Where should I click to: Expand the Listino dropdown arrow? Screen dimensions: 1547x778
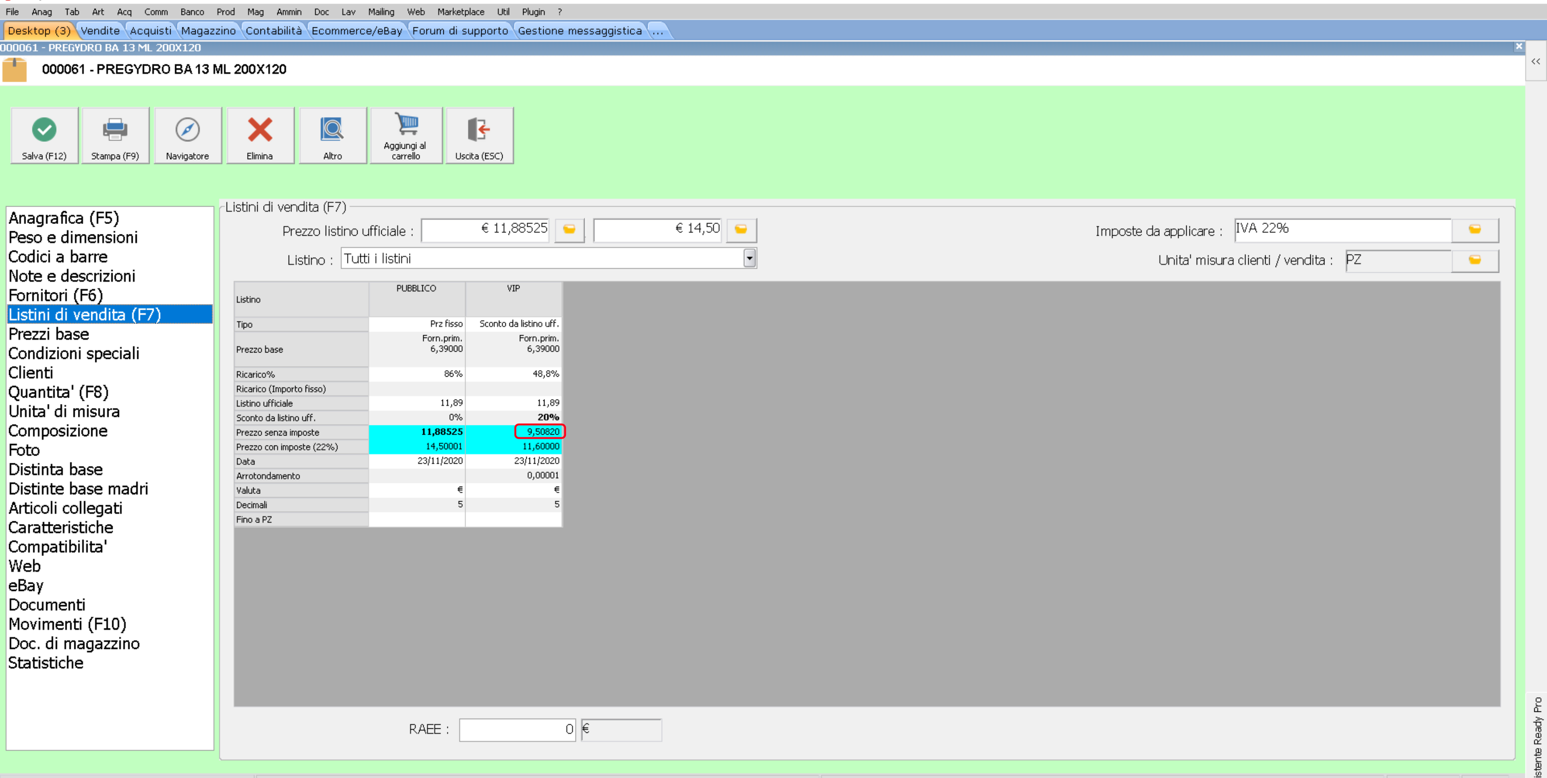(x=749, y=258)
